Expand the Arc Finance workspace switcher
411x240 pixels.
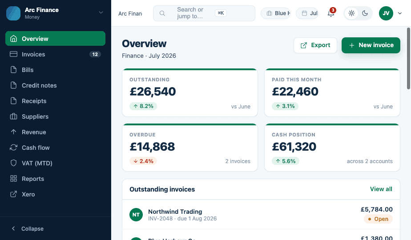pyautogui.click(x=101, y=12)
